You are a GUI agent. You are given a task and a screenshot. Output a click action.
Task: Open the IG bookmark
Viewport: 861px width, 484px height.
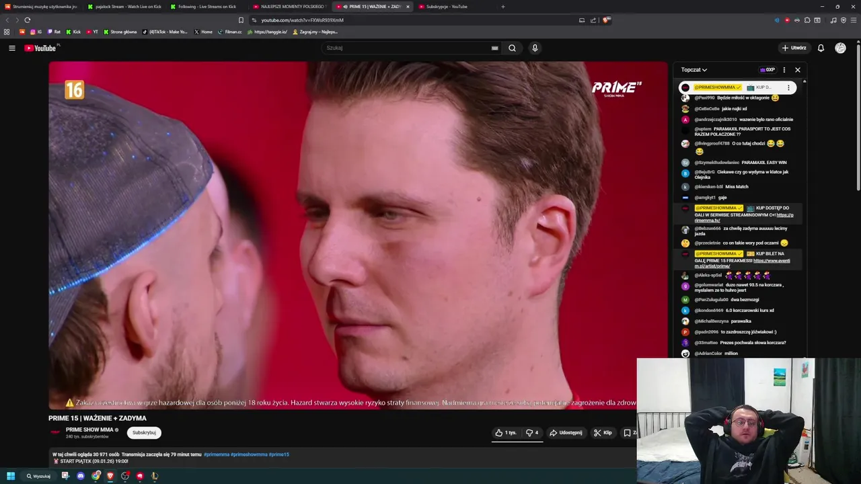36,32
